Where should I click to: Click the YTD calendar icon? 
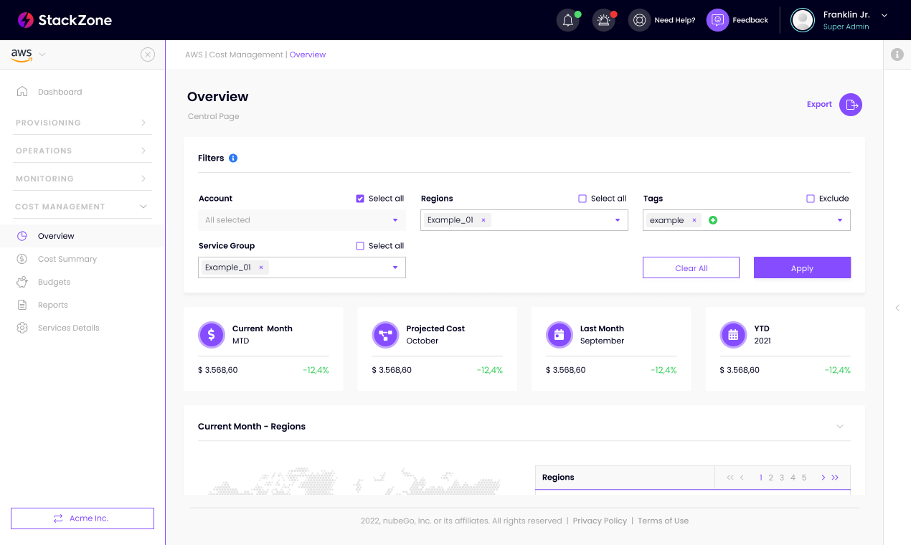coord(733,334)
